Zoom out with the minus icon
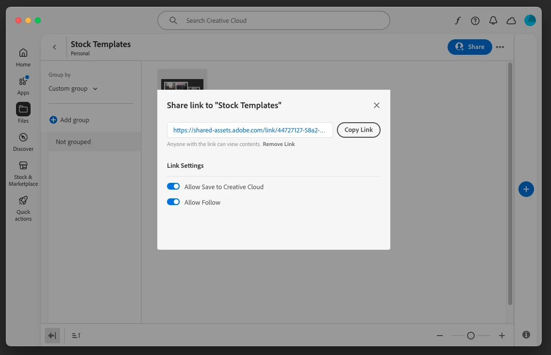 440,336
